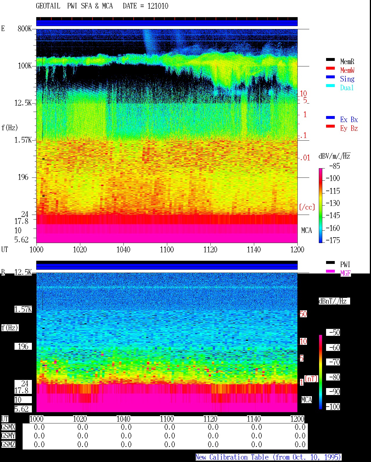Viewport: 371px width, 462px height.
Task: Click the B magnetic field spectrogram panel
Action: point(167,342)
